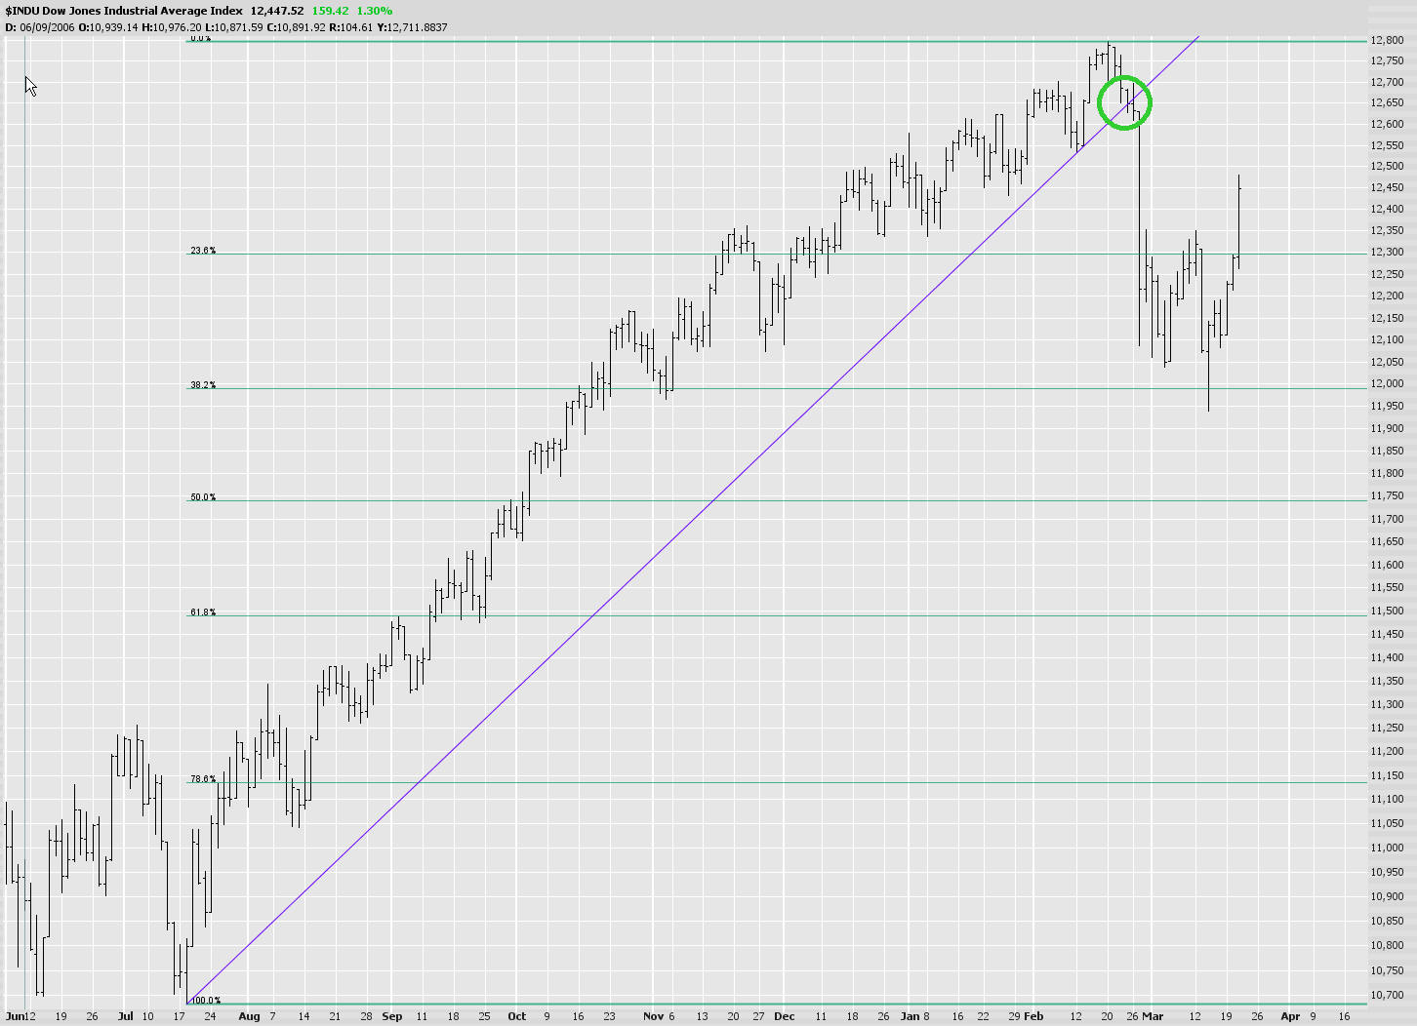1417x1026 pixels.
Task: Select the 23.6% Fibonacci retracement label
Action: click(203, 251)
